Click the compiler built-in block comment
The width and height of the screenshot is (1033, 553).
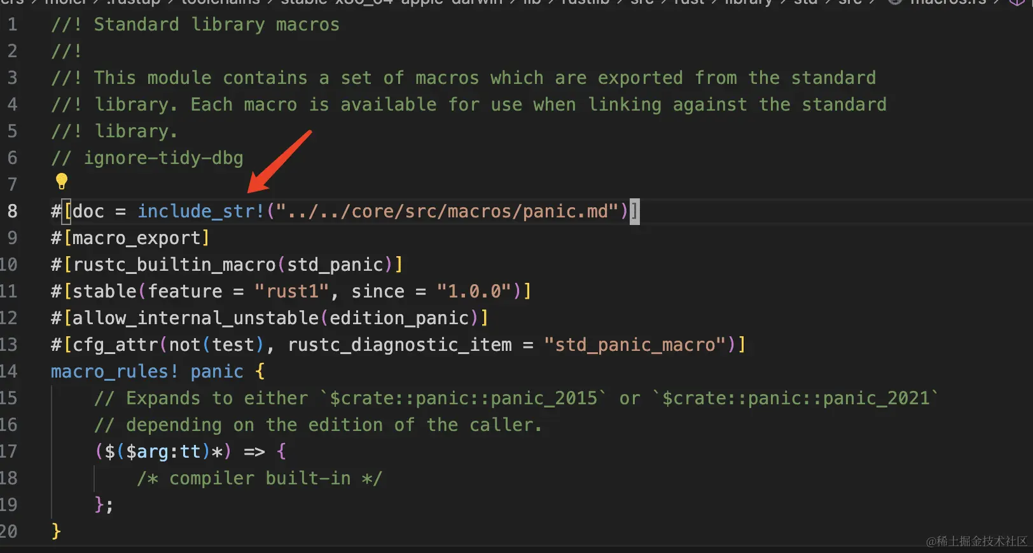260,478
